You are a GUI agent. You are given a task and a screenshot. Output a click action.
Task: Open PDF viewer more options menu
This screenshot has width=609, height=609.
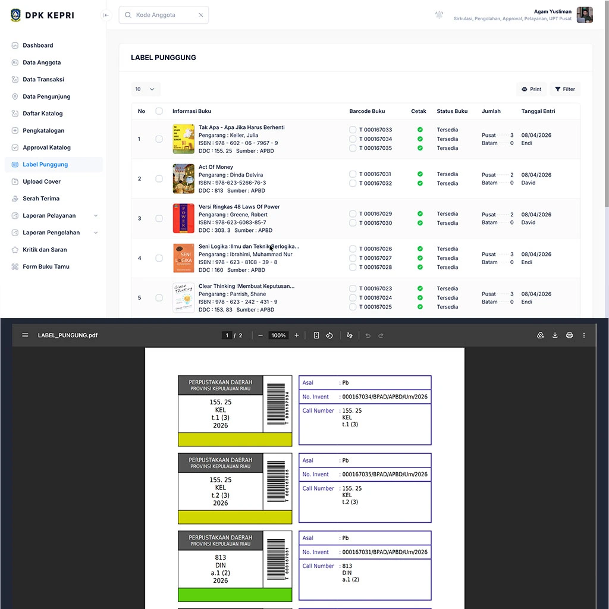tap(584, 335)
